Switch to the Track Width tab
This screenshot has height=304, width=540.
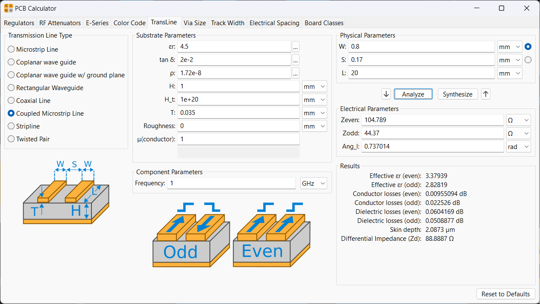[x=228, y=23]
